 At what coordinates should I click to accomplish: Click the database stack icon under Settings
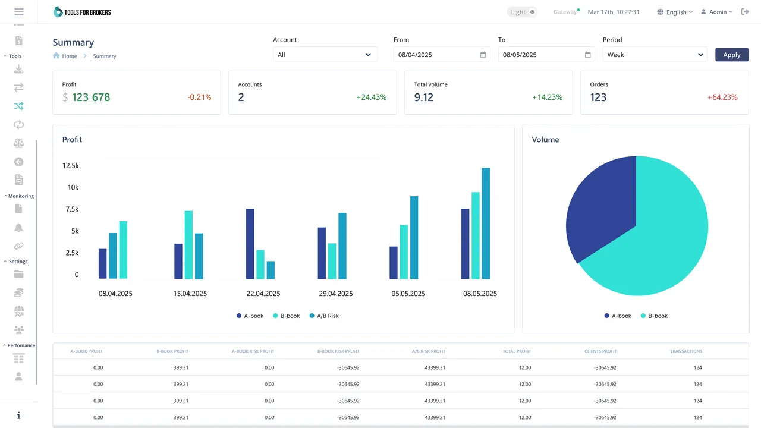tap(18, 292)
